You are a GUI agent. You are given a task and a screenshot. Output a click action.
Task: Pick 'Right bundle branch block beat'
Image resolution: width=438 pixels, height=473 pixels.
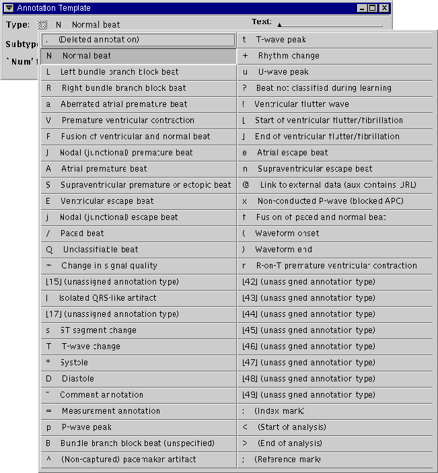pos(138,88)
